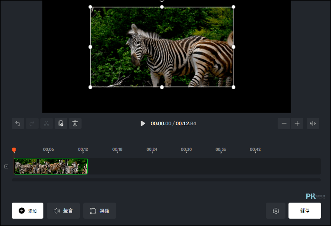Click the bottom-right resize handle of video
331x226 pixels.
pos(233,87)
